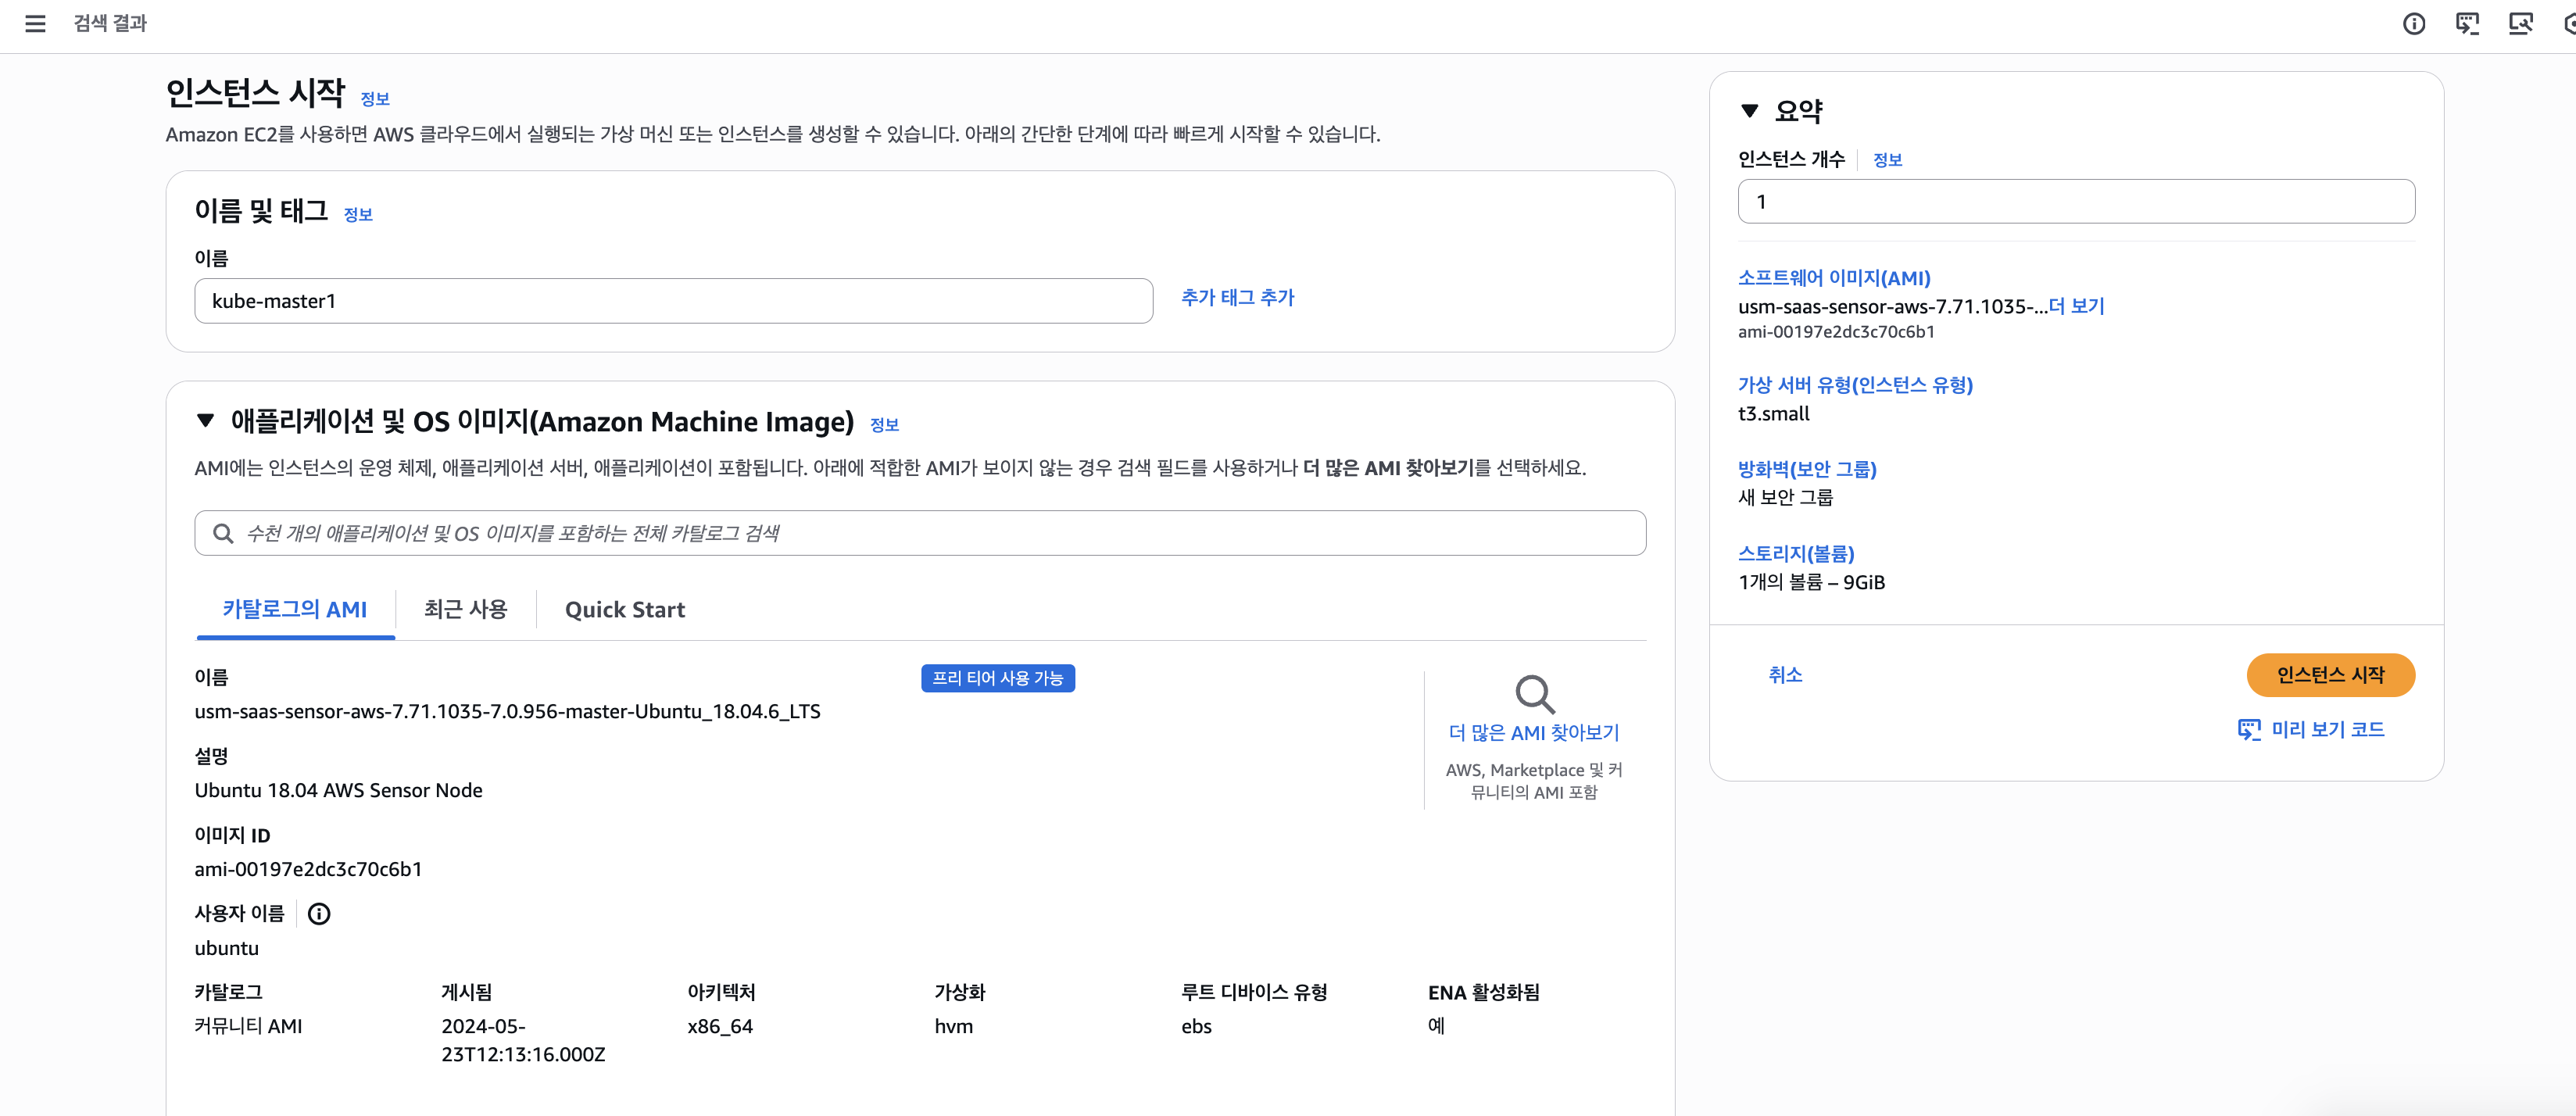The width and height of the screenshot is (2576, 1116).
Task: Click the kube-master1 name input field
Action: pyautogui.click(x=672, y=301)
